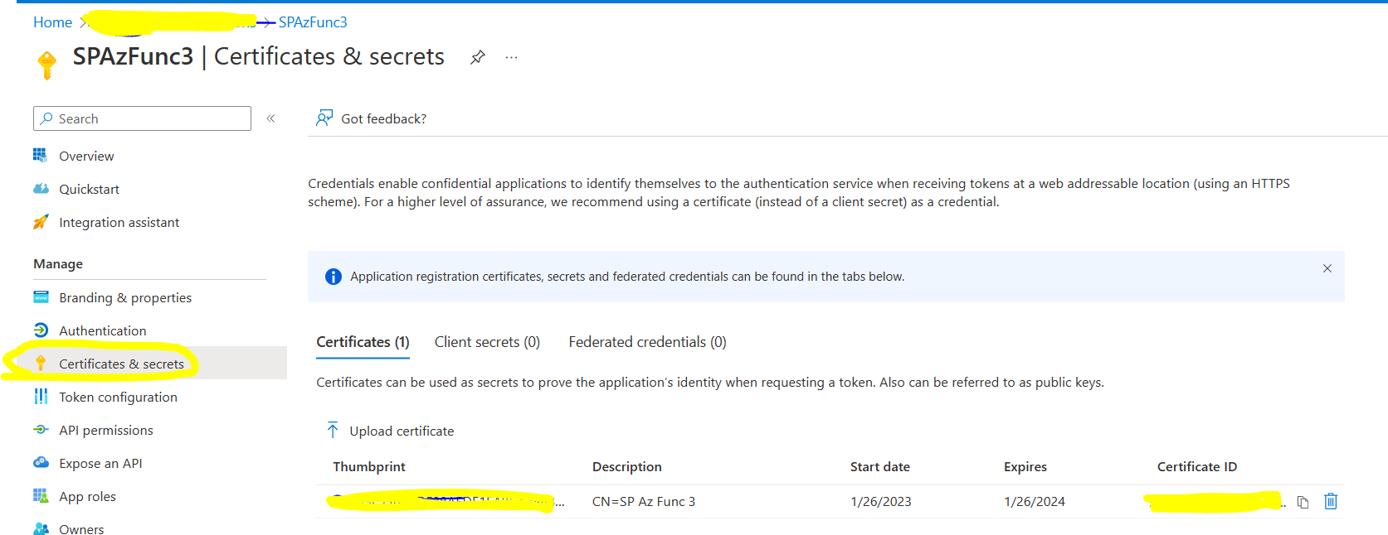Image resolution: width=1388 pixels, height=535 pixels.
Task: Open Branding & properties
Action: click(x=125, y=297)
